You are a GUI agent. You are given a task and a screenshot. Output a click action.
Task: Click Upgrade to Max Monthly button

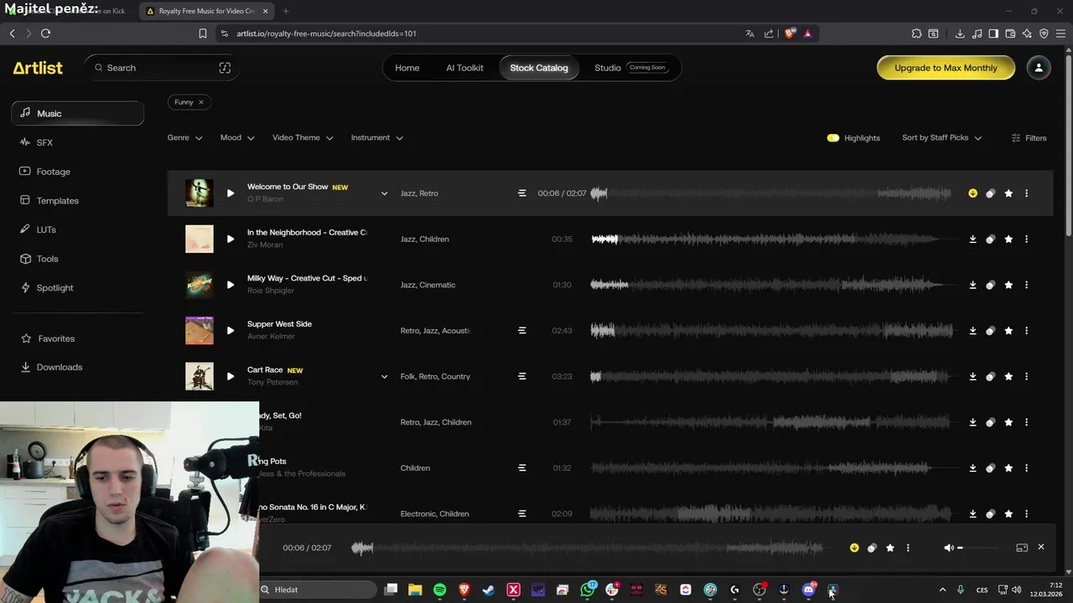[x=946, y=68]
